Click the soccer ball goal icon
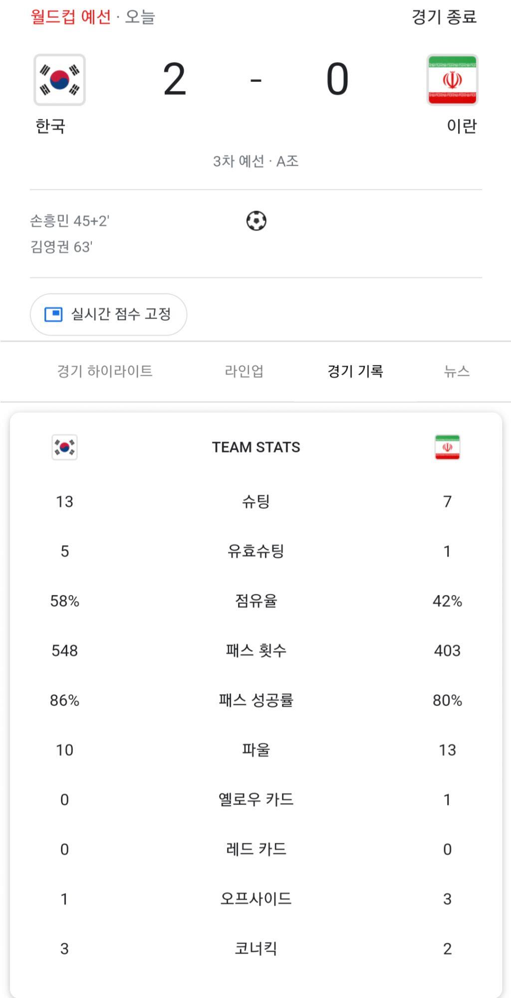Viewport: 511px width, 998px height. tap(256, 221)
